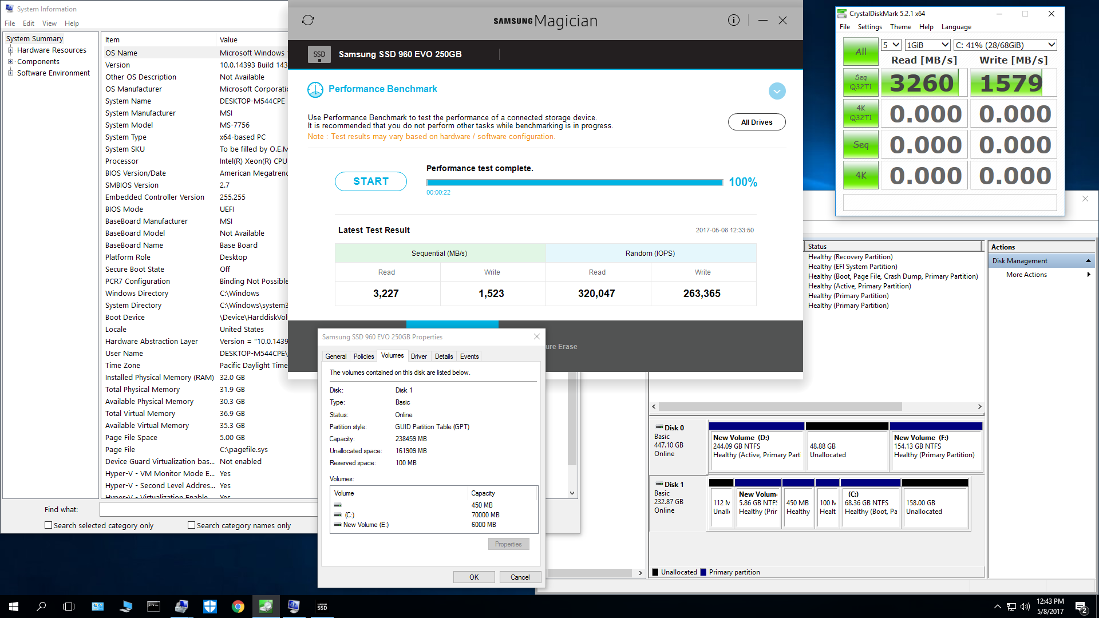Click the Disk 1 label in Disk Management
The height and width of the screenshot is (618, 1099).
[x=674, y=485]
